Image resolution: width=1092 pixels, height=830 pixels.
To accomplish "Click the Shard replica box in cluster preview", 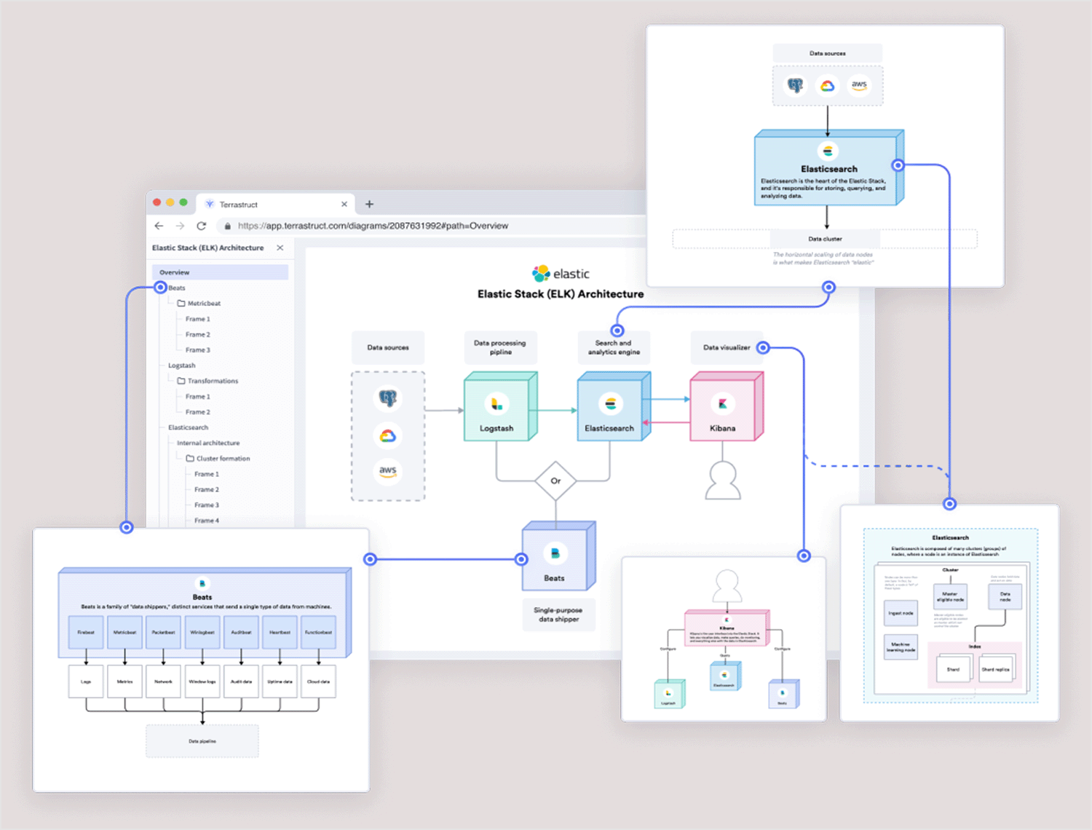I will (995, 669).
